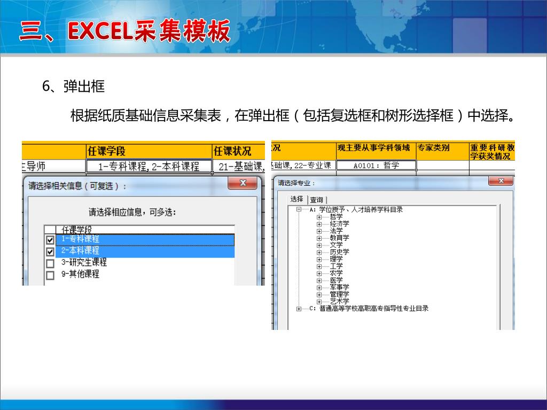This screenshot has width=547, height=410.
Task: Click the 21-基础课 cell under 任课状况
Action: 239,166
